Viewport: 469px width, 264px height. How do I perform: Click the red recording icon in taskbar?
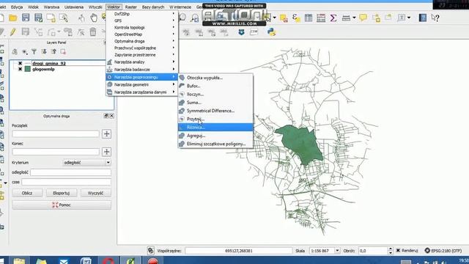153,261
